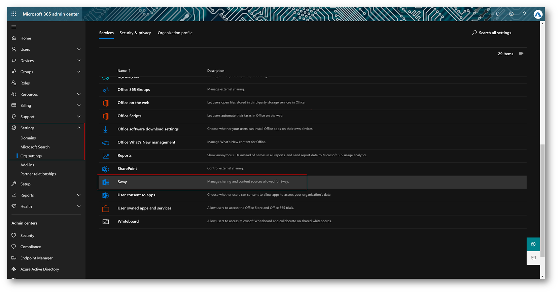The height and width of the screenshot is (293, 559).
Task: Open Partner relationships in sidebar
Action: 38,174
